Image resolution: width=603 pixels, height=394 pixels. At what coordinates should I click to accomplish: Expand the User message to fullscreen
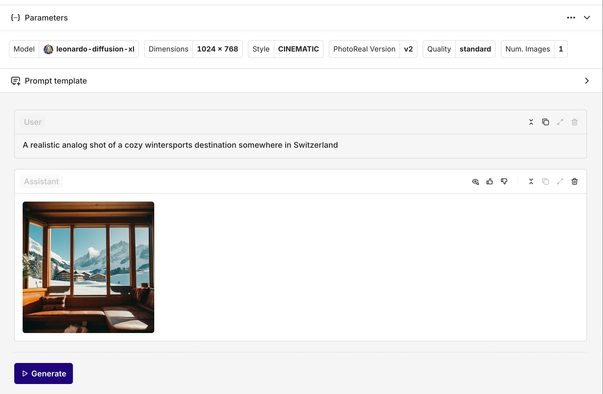(x=560, y=122)
